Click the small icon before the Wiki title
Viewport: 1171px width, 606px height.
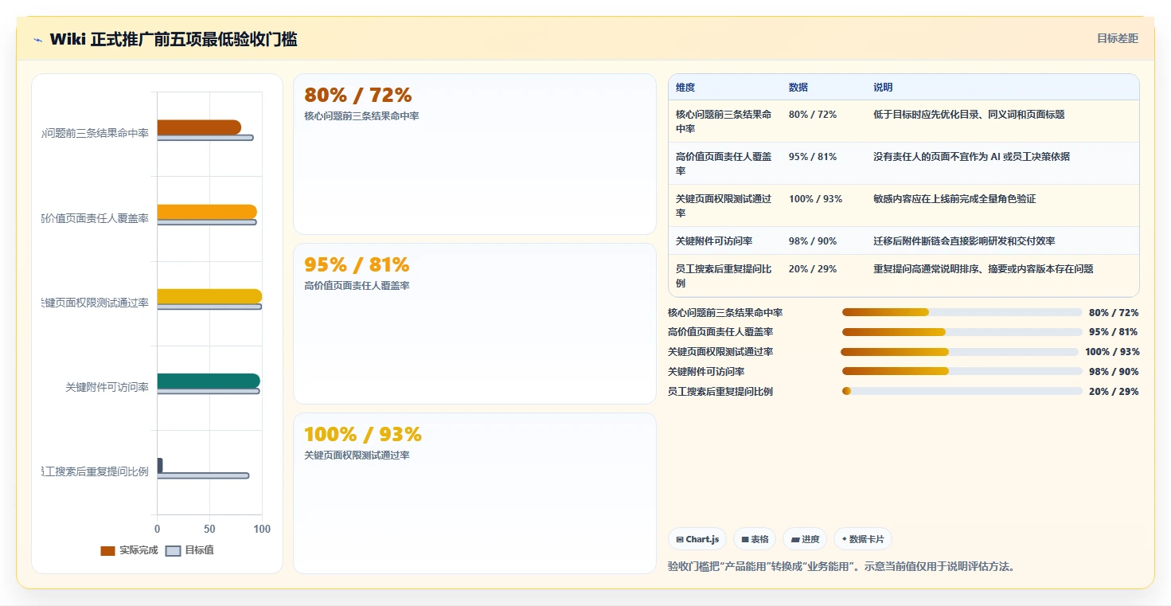[x=37, y=40]
